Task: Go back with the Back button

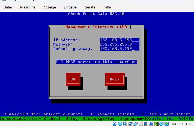Action: pyautogui.click(x=115, y=79)
